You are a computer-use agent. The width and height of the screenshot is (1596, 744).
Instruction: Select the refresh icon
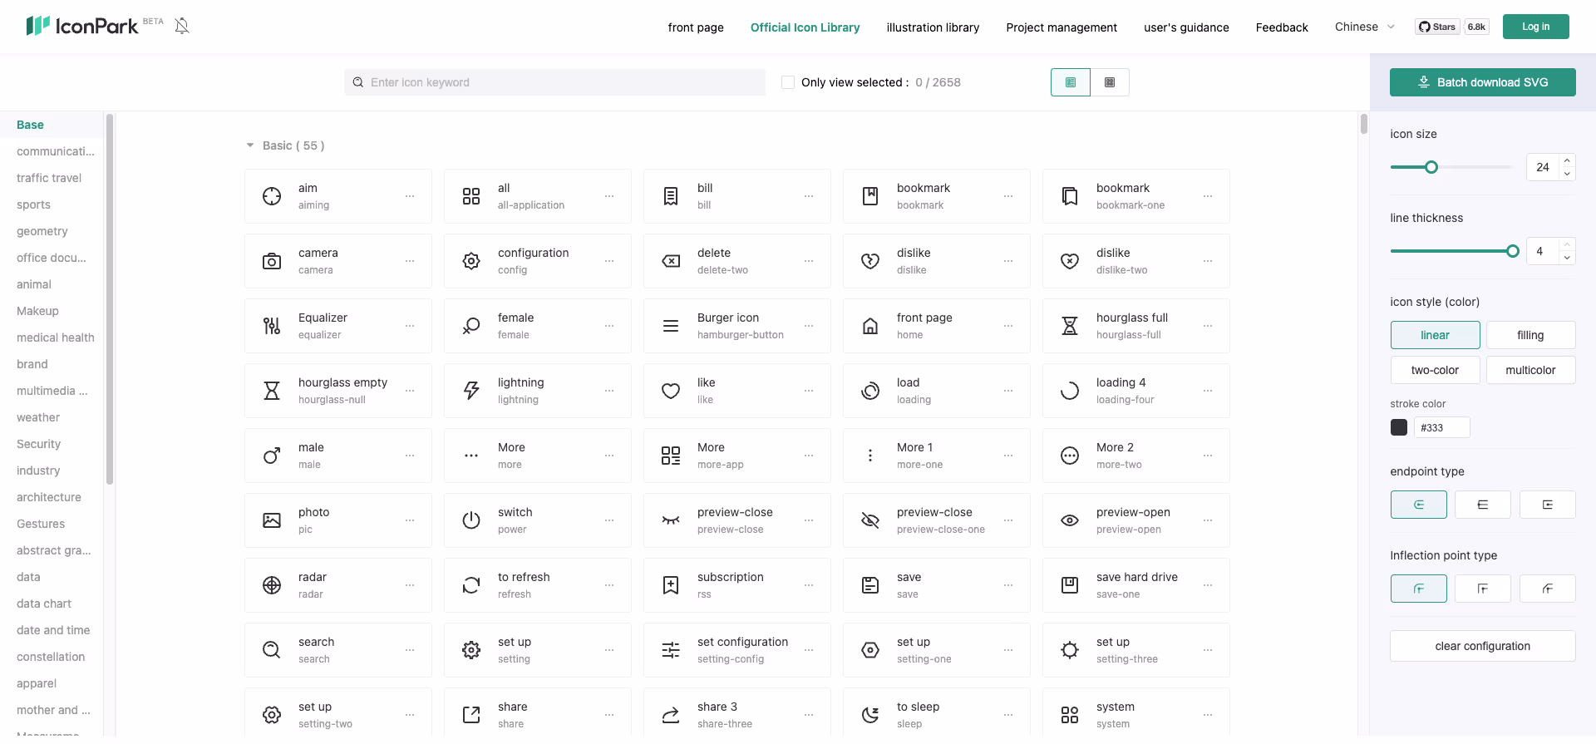(471, 585)
